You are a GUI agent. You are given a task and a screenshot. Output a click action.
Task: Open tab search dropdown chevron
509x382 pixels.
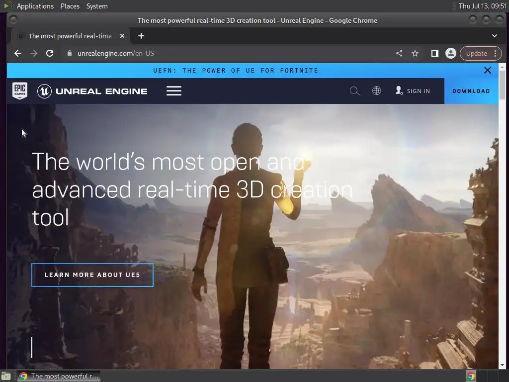(x=495, y=36)
